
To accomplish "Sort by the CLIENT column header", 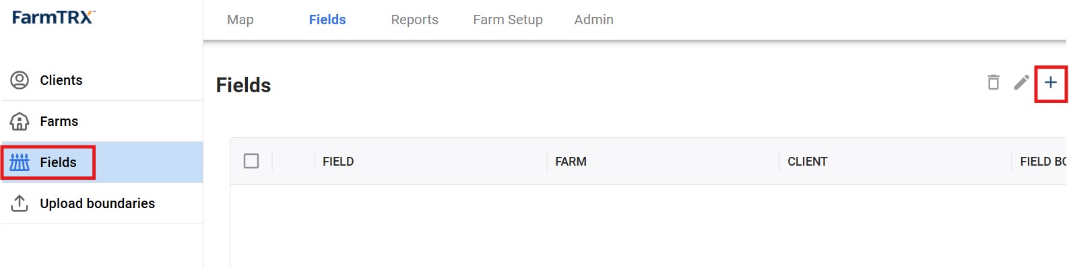I will coord(807,162).
